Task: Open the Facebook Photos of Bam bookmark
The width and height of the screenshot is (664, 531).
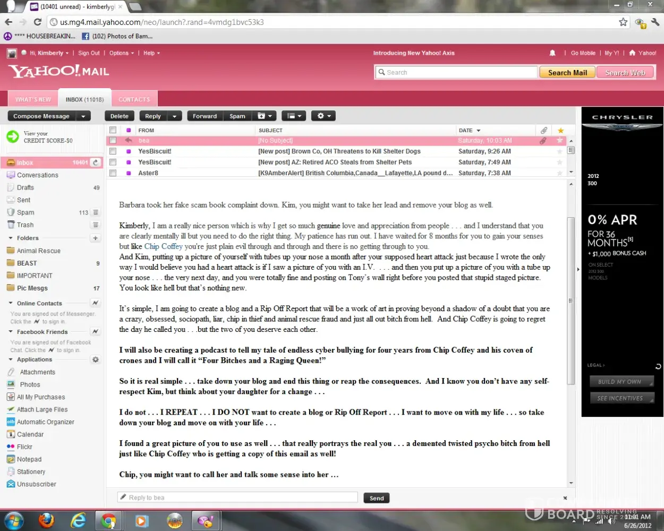Action: [117, 36]
